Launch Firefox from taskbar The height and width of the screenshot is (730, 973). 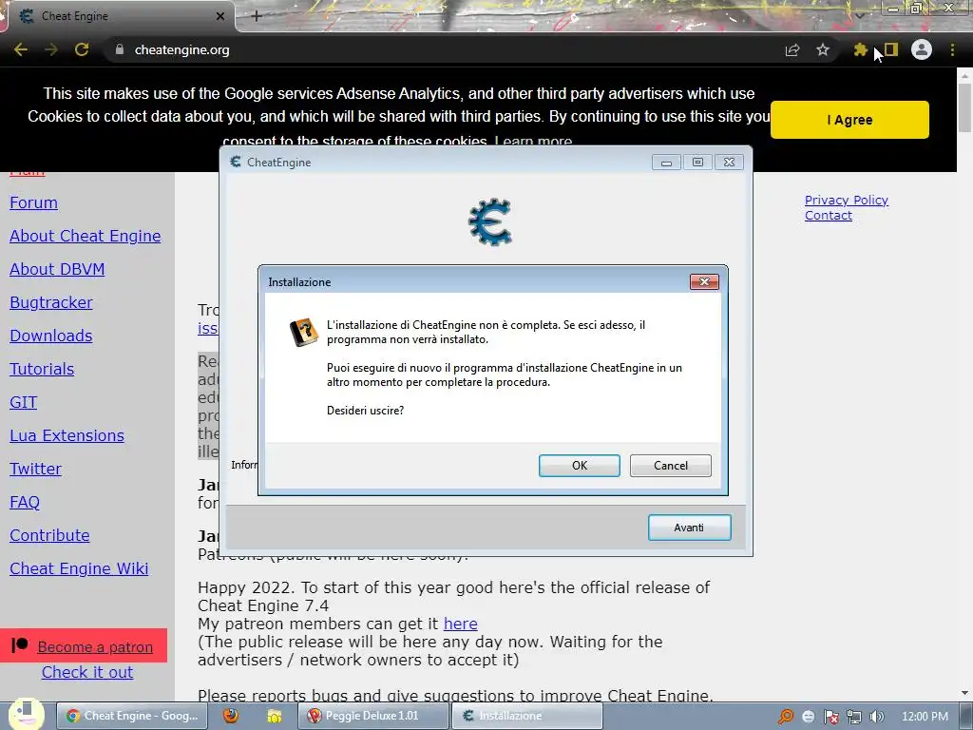point(231,716)
